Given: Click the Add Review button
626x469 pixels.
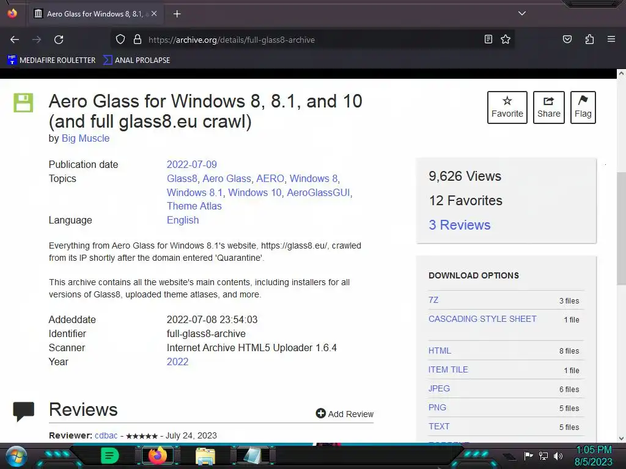Looking at the screenshot, I should tap(345, 413).
